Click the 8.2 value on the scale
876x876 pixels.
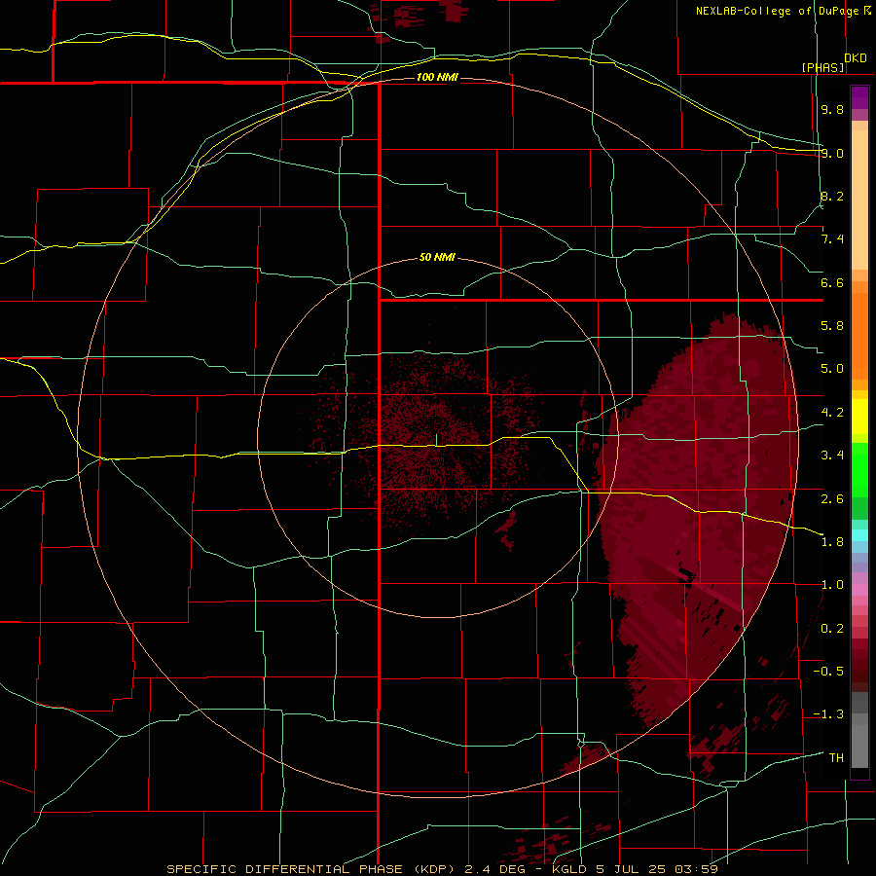point(832,196)
